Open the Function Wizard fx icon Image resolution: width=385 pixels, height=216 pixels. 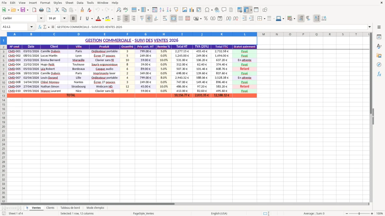[x=40, y=27]
